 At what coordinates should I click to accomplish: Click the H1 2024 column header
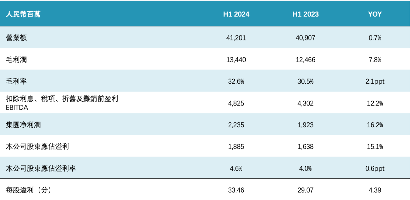click(x=236, y=14)
